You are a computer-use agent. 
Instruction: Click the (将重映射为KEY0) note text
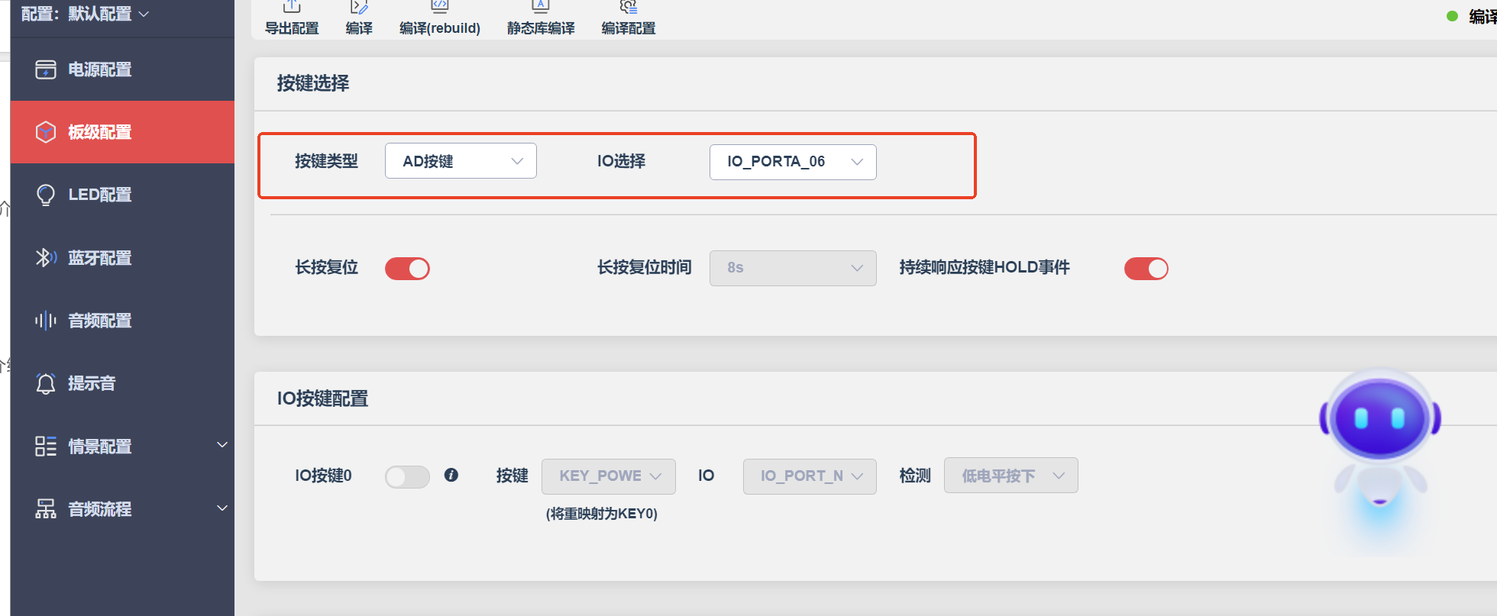(602, 514)
